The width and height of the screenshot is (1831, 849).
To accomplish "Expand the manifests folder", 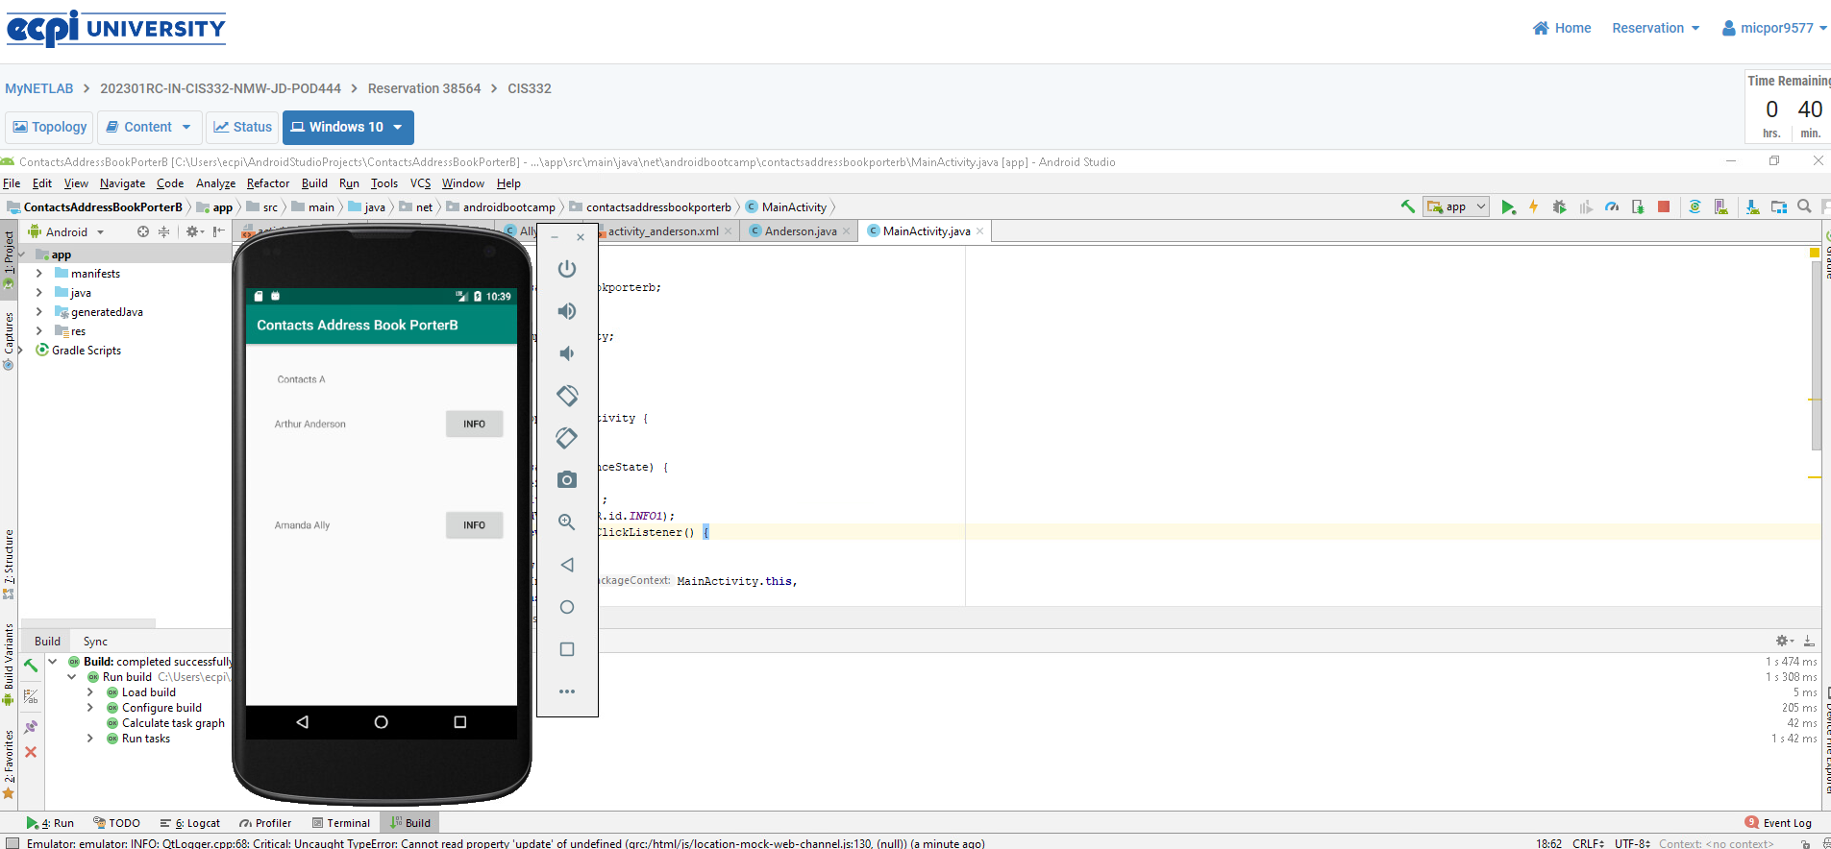I will click(x=39, y=274).
